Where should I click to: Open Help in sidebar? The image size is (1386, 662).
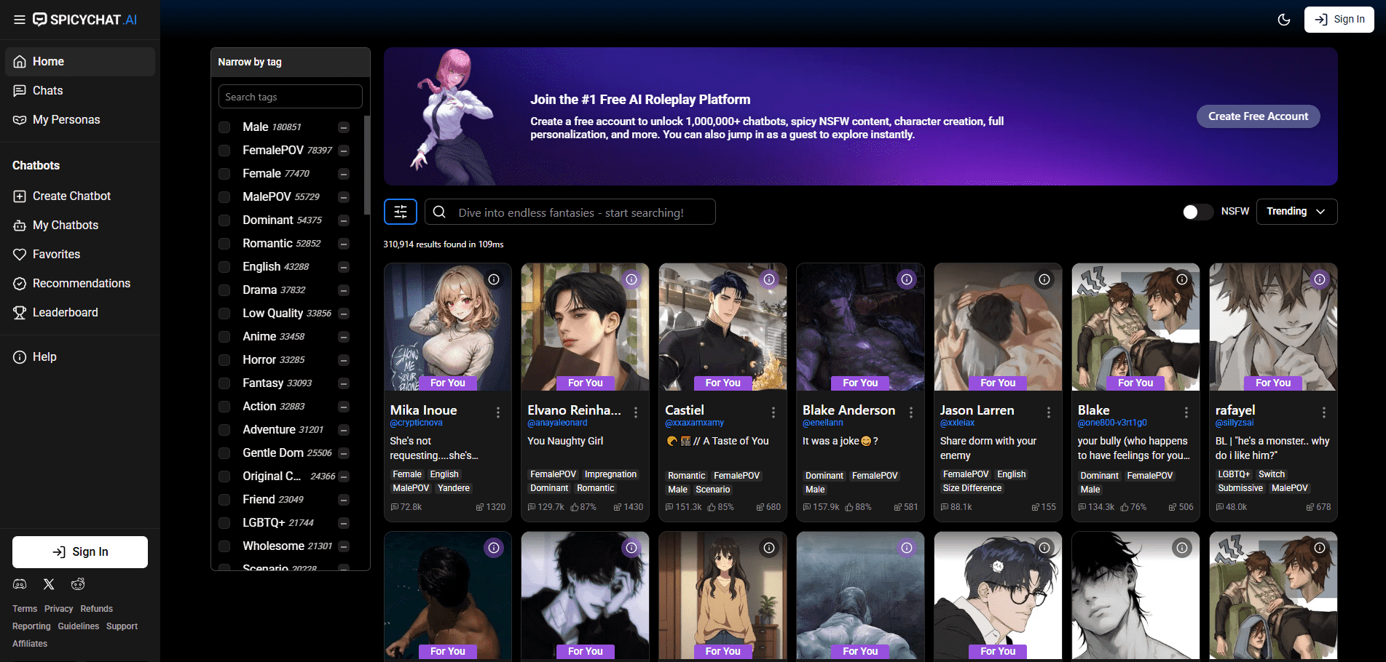tap(80, 357)
